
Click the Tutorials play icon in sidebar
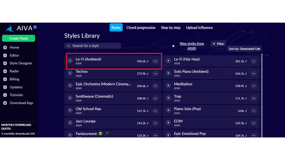click(5, 95)
